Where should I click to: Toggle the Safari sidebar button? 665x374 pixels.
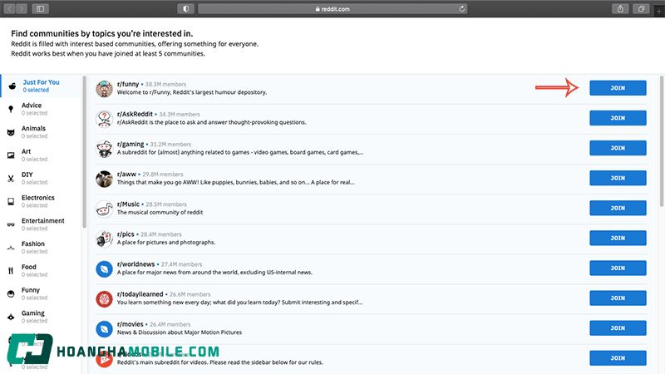pos(40,8)
